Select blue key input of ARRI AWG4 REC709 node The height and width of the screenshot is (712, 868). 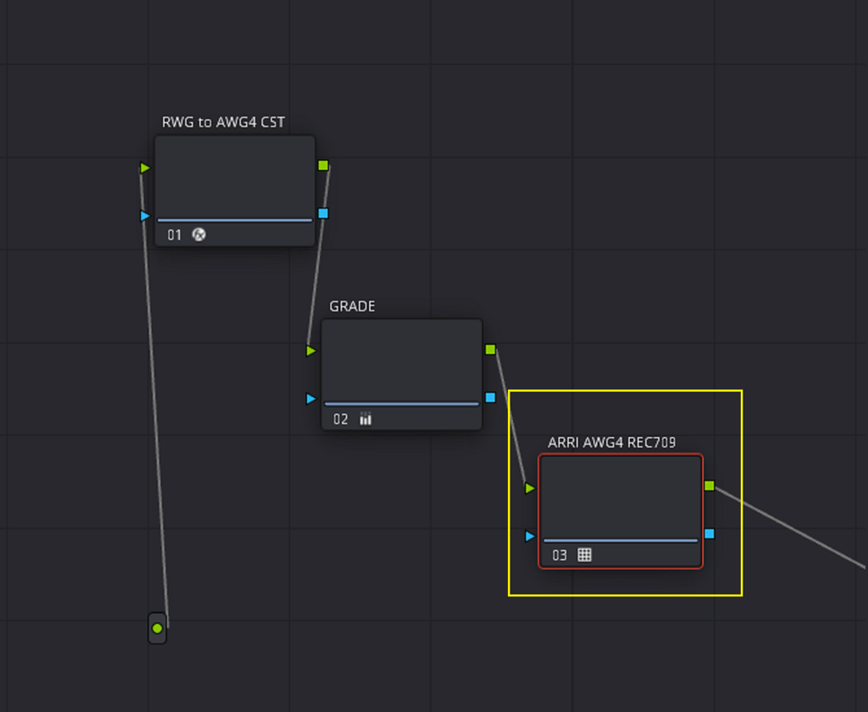[x=530, y=536]
